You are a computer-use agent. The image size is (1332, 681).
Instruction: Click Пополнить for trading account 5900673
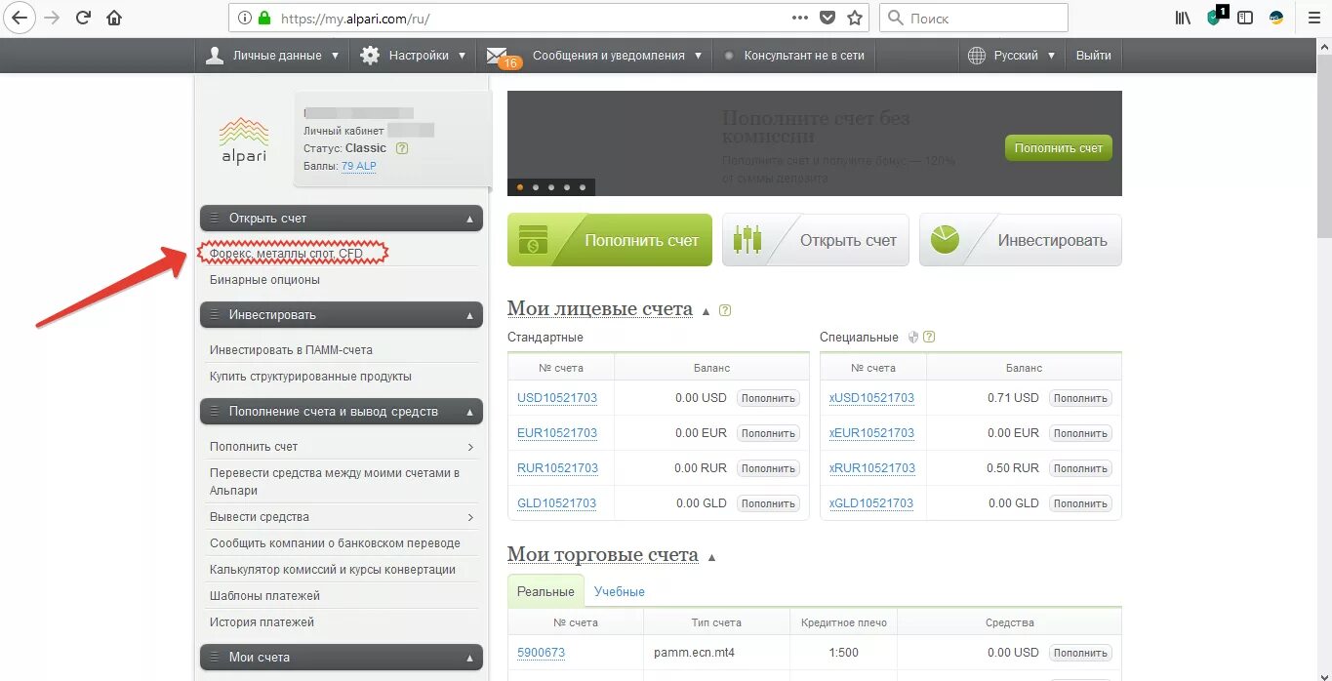click(1080, 653)
